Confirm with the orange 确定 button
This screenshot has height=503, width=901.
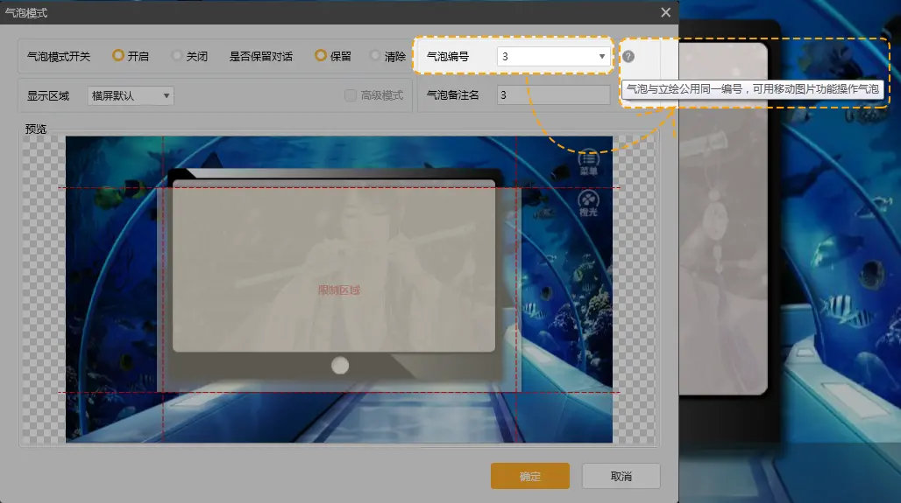530,477
